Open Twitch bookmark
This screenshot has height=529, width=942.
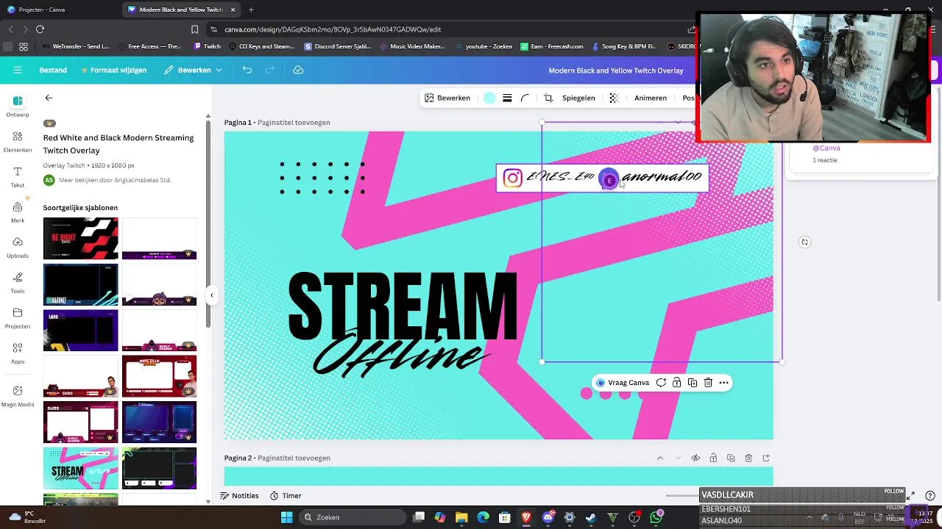(x=207, y=46)
